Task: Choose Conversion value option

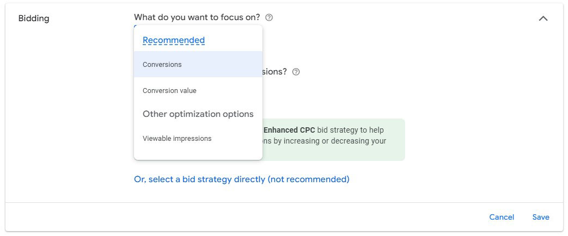Action: click(x=198, y=90)
